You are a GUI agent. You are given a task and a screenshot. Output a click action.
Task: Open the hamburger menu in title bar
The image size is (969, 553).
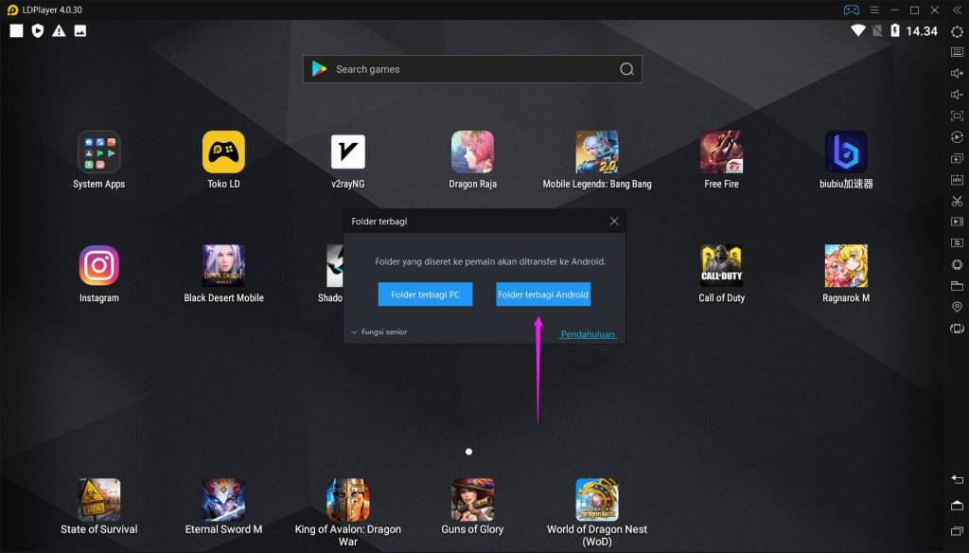tap(874, 9)
